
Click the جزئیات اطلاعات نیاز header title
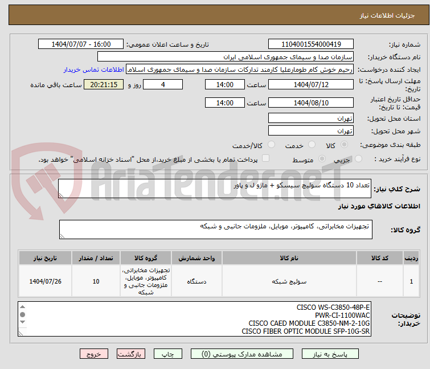pos(387,15)
